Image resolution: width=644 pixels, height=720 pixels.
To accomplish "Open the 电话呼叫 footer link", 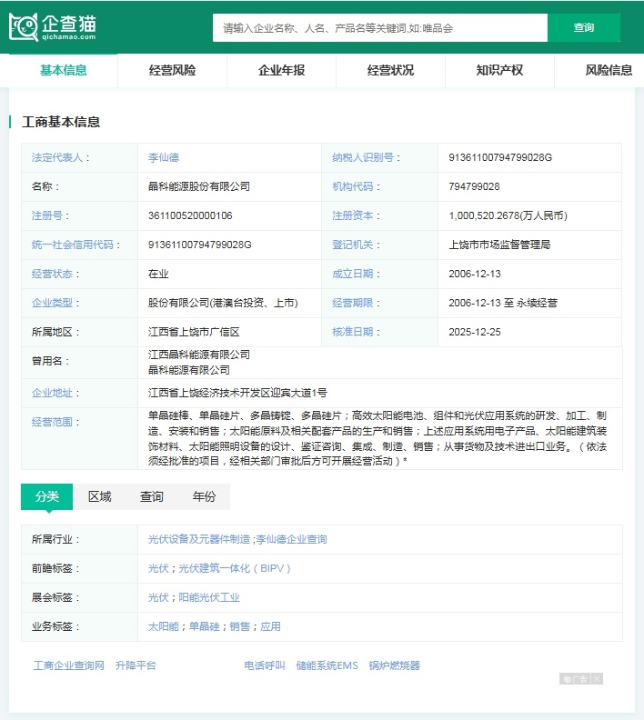I will (x=264, y=665).
